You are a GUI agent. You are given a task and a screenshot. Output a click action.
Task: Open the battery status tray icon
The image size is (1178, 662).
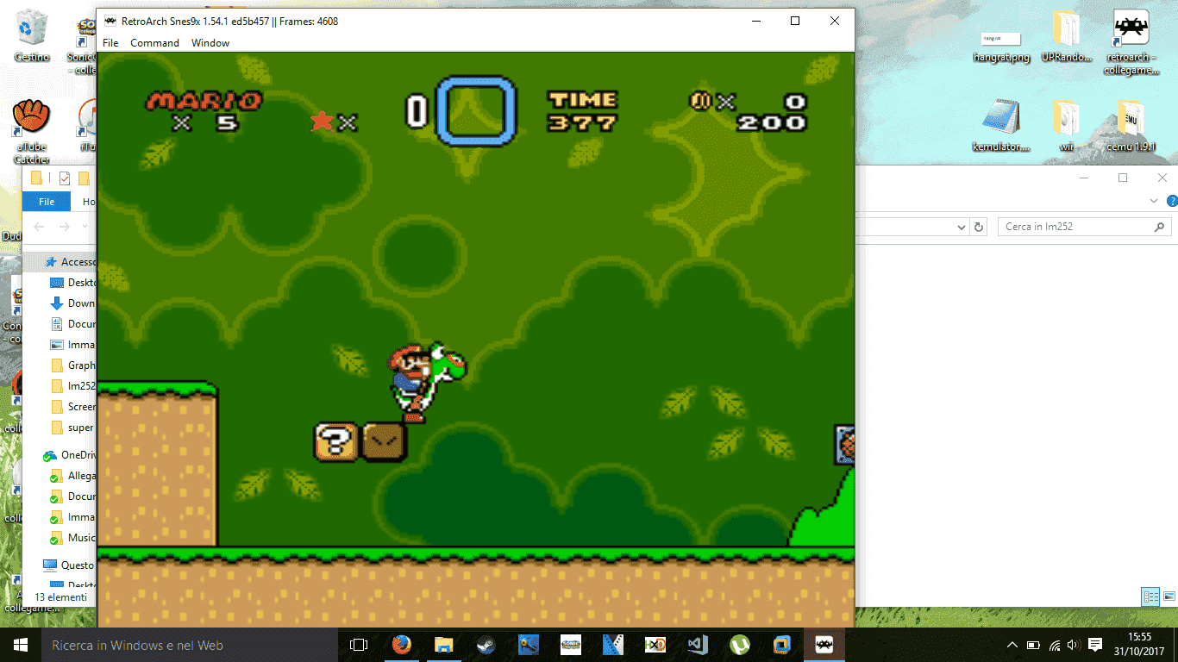click(1033, 645)
